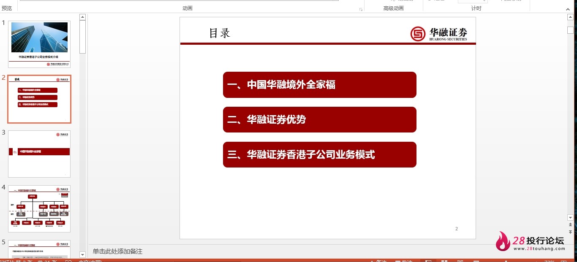The image size is (577, 262).
Task: Select slide 2 thumbnail titled 目录
Action: click(x=39, y=99)
